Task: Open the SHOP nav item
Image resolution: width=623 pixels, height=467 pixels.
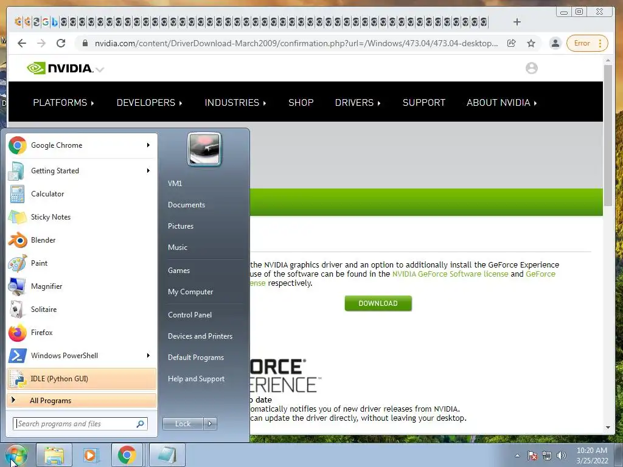Action: [301, 103]
